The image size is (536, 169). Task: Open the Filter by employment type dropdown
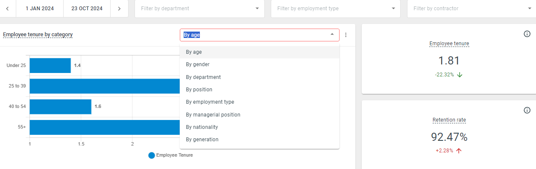(x=336, y=9)
